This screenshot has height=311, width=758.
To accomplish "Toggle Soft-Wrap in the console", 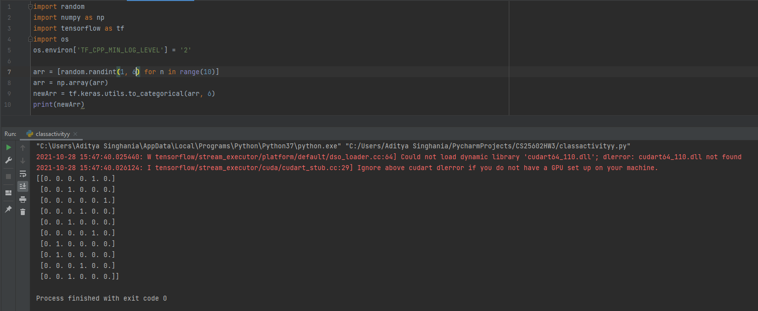I will pos(23,174).
